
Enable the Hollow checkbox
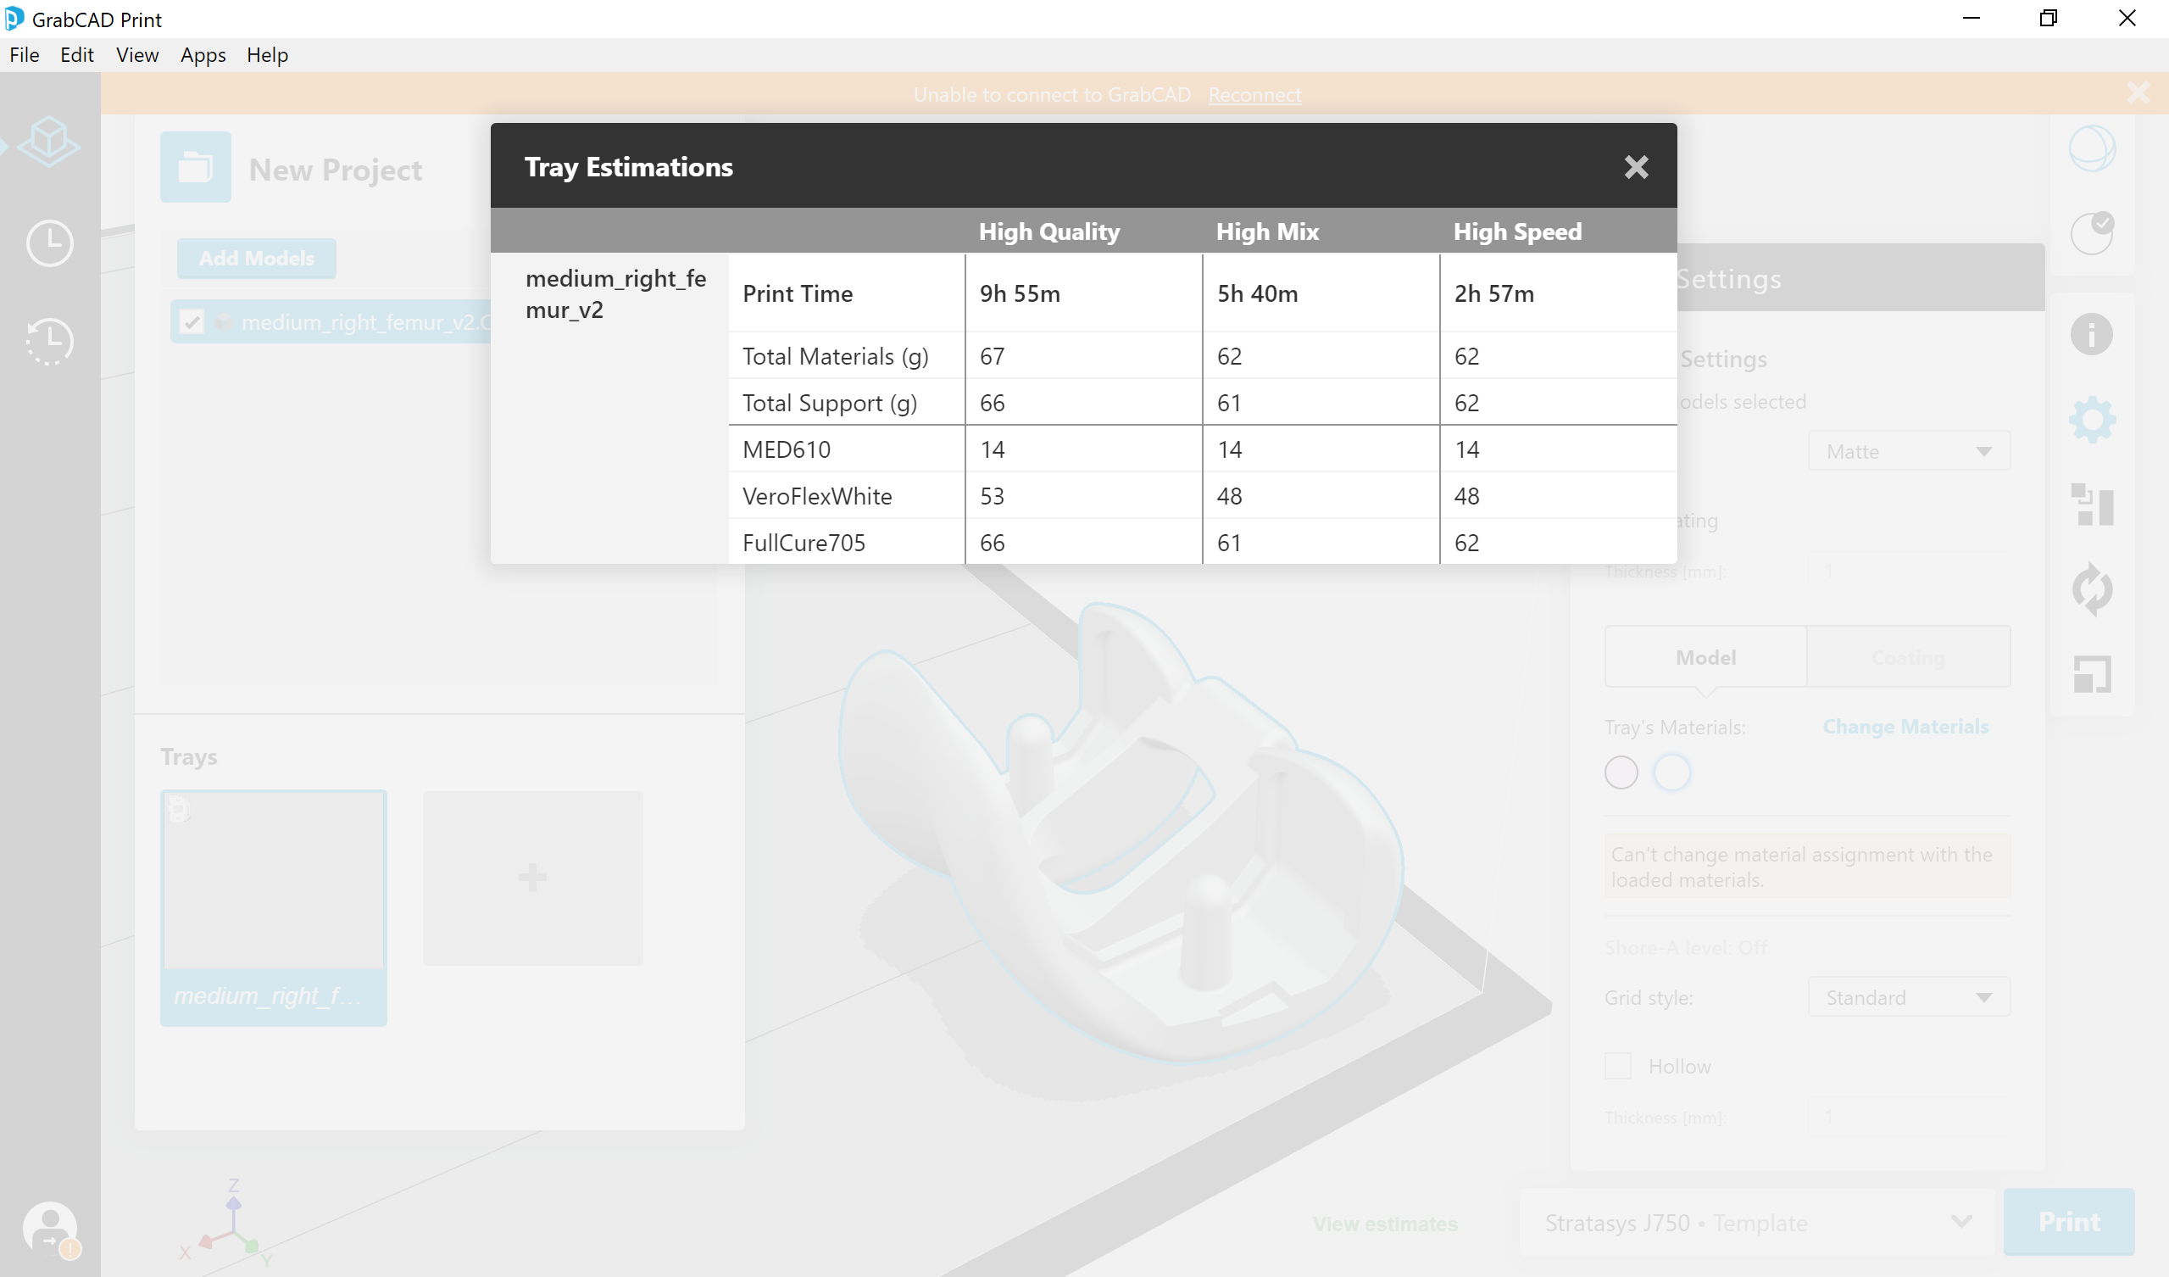1618,1066
